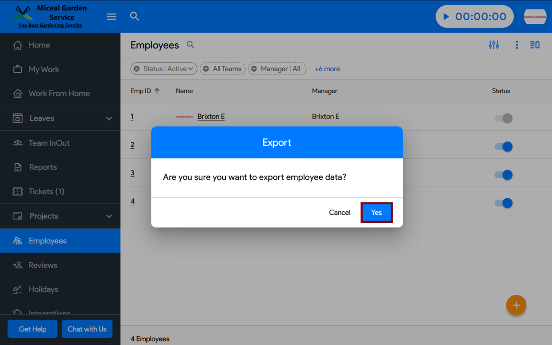Screen dimensions: 552x345
Task: Cancel the export dialog
Action: 339,212
